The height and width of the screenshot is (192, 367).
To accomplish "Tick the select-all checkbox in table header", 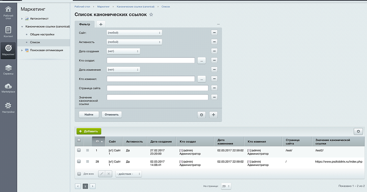I will click(79, 141).
